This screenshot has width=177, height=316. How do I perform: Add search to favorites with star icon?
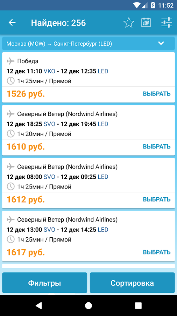(129, 23)
